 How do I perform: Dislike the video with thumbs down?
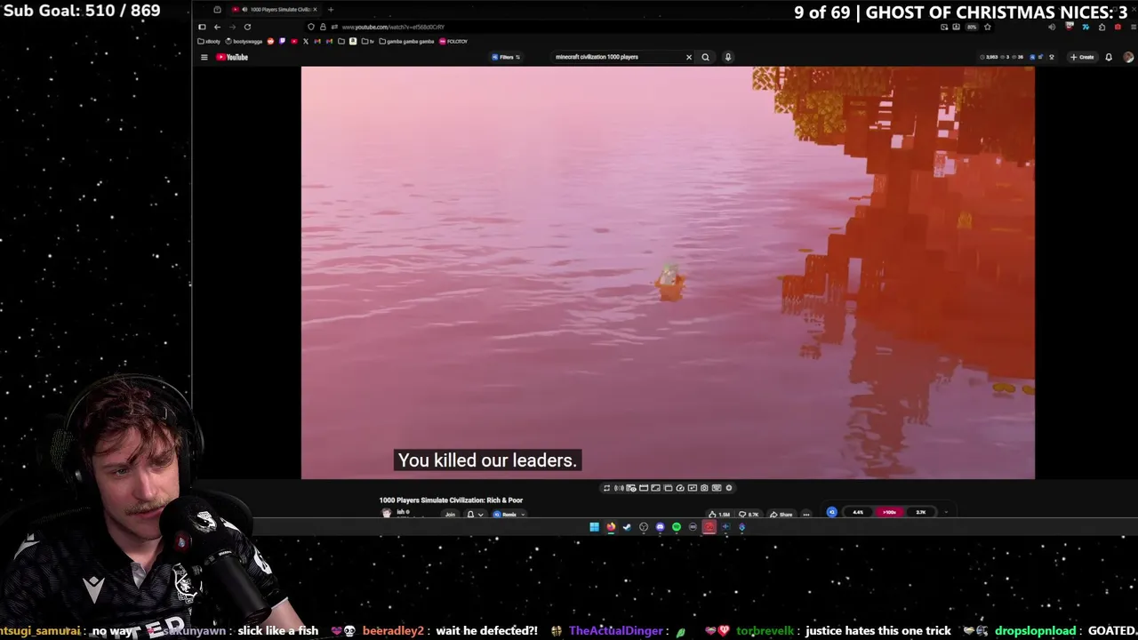click(749, 514)
